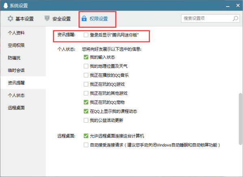Uncheck 我的输入状态
Screen dimensions: 243x177
pos(86,57)
